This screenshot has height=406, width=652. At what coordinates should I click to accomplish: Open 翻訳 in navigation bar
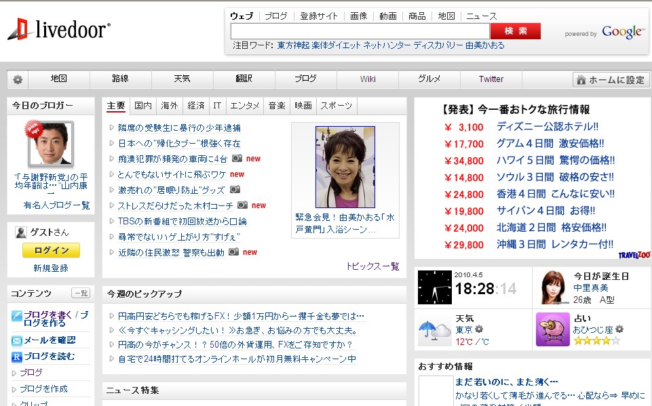244,79
